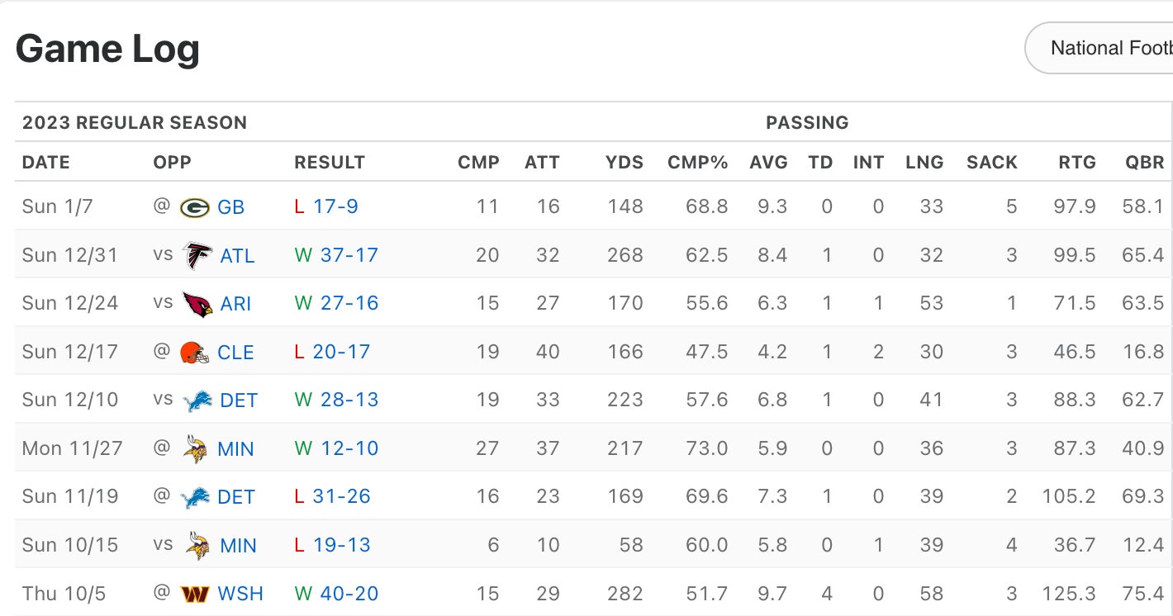Open the 17-9 score result link

pyautogui.click(x=335, y=206)
